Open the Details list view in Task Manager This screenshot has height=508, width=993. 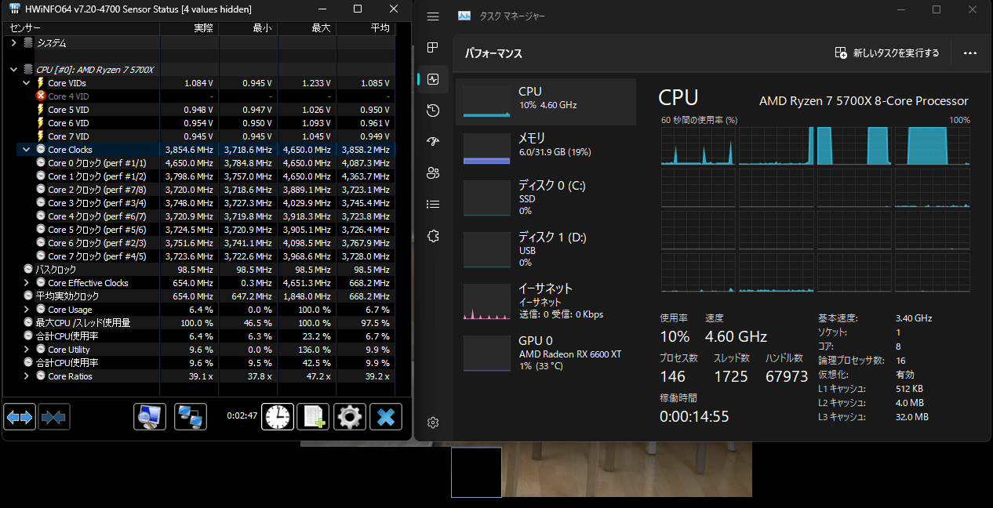point(432,204)
